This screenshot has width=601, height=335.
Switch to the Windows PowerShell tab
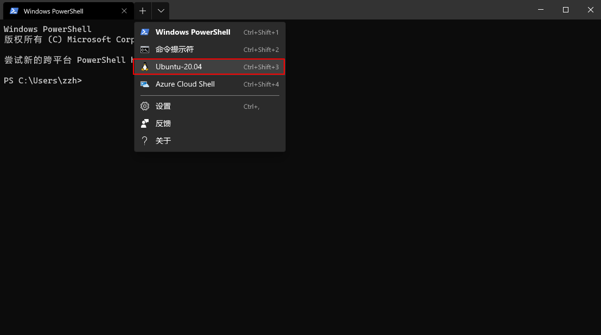pyautogui.click(x=60, y=11)
